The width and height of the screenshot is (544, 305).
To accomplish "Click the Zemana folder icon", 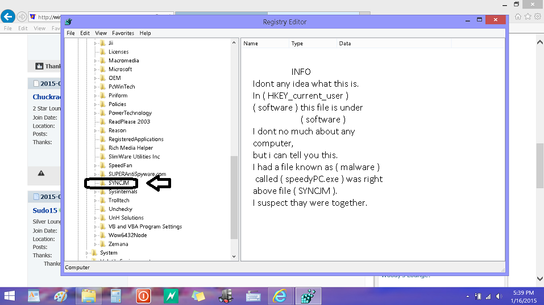I will coord(103,244).
